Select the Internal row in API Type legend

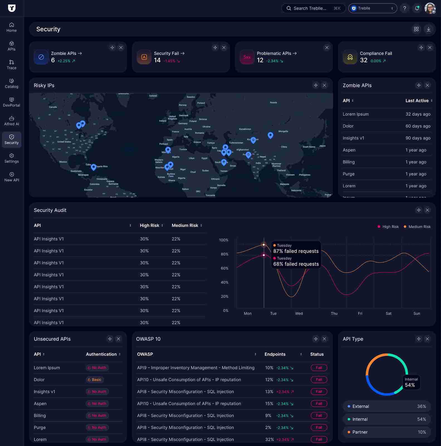(x=386, y=419)
